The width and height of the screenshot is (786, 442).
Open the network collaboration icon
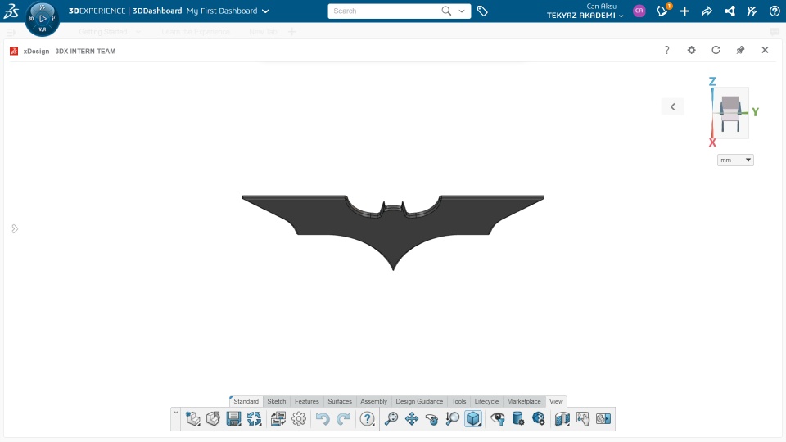[730, 11]
